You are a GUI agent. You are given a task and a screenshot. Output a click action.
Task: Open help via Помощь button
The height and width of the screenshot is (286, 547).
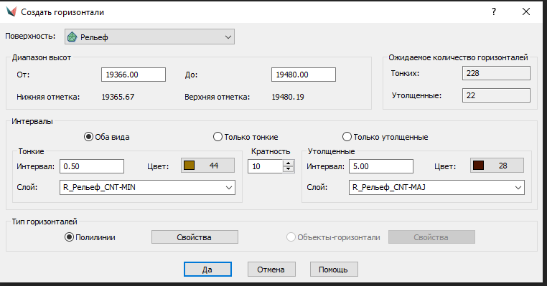[334, 270]
